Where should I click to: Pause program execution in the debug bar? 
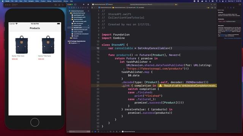pyautogui.click(x=98, y=131)
